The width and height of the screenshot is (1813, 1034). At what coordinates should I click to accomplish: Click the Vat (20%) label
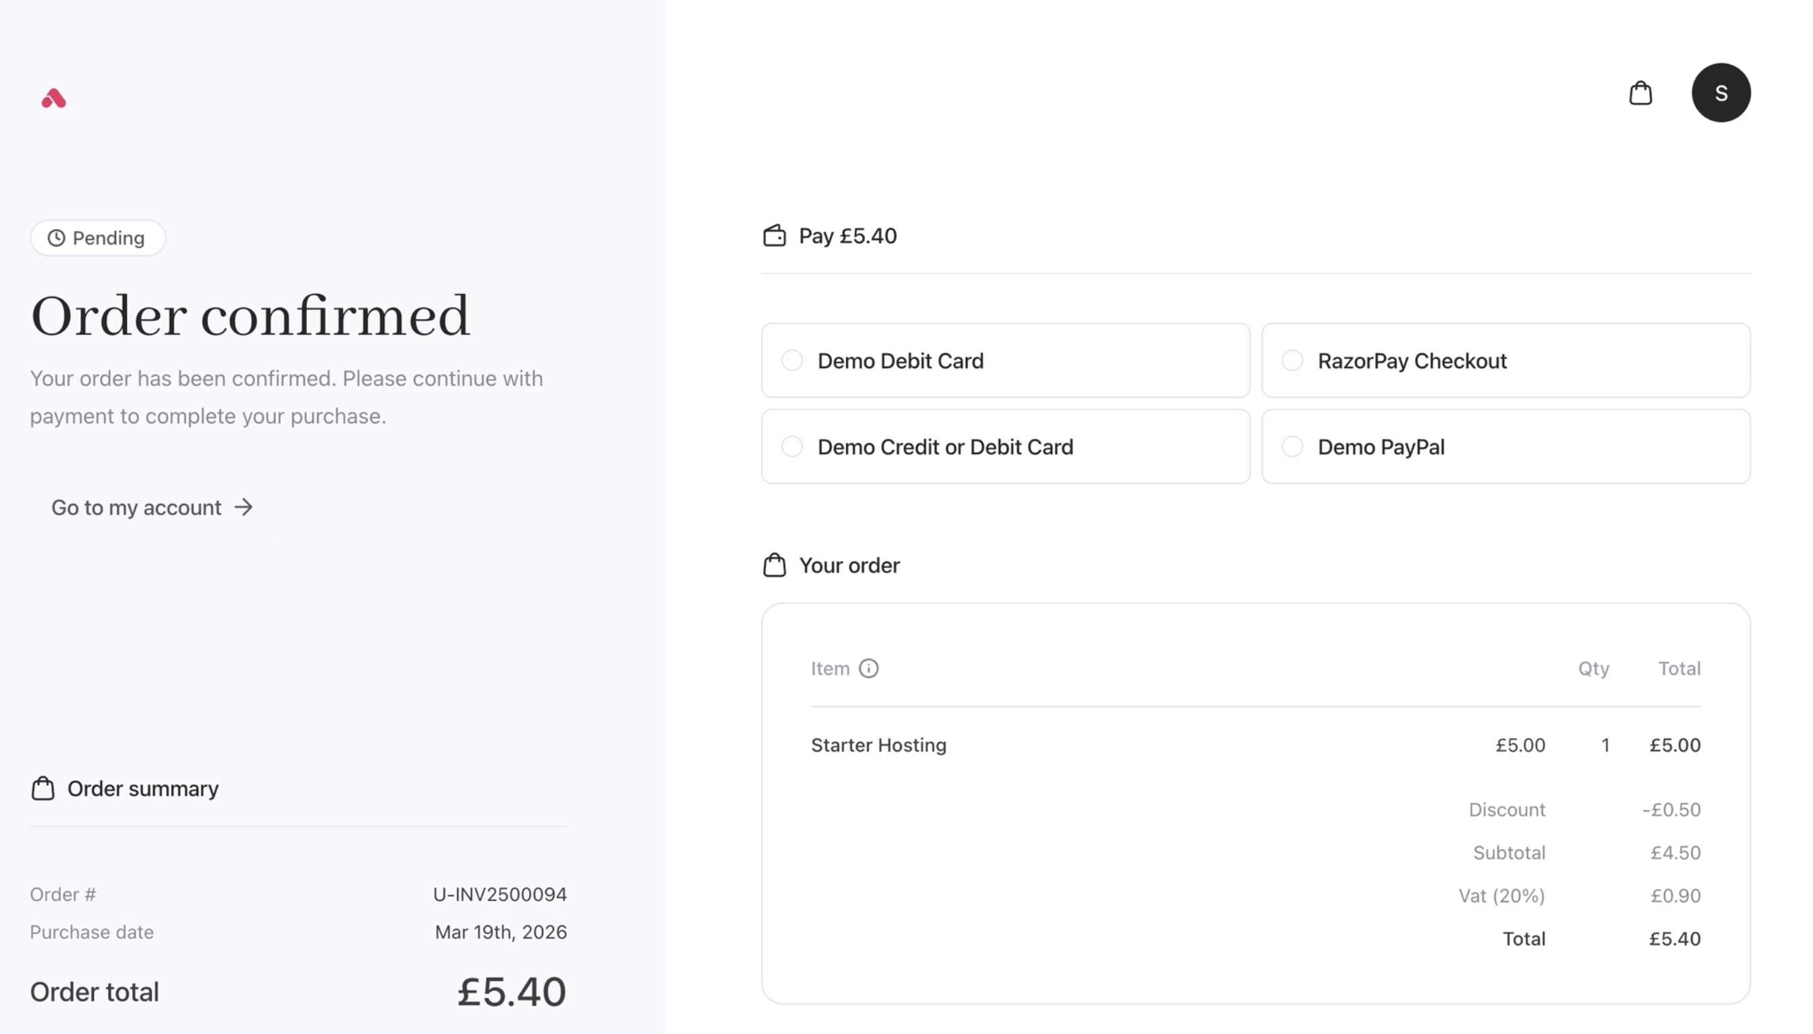(x=1501, y=896)
